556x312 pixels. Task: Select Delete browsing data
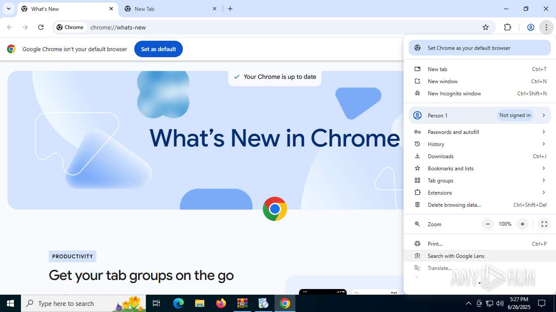[x=480, y=205]
